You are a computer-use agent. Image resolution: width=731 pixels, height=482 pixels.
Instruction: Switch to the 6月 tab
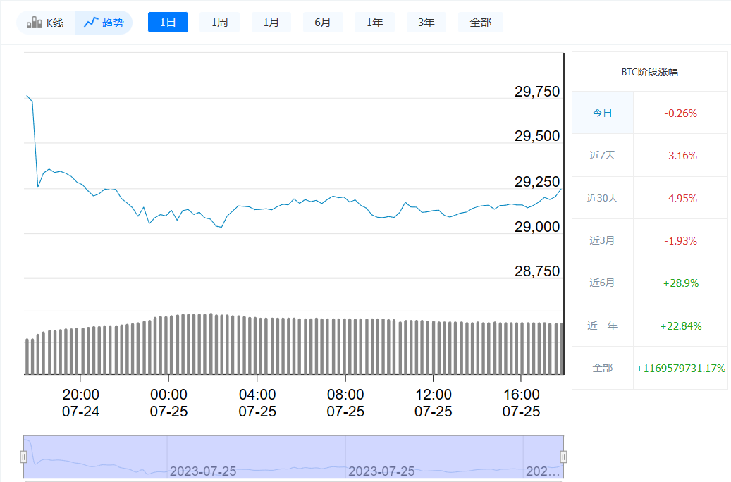(322, 22)
